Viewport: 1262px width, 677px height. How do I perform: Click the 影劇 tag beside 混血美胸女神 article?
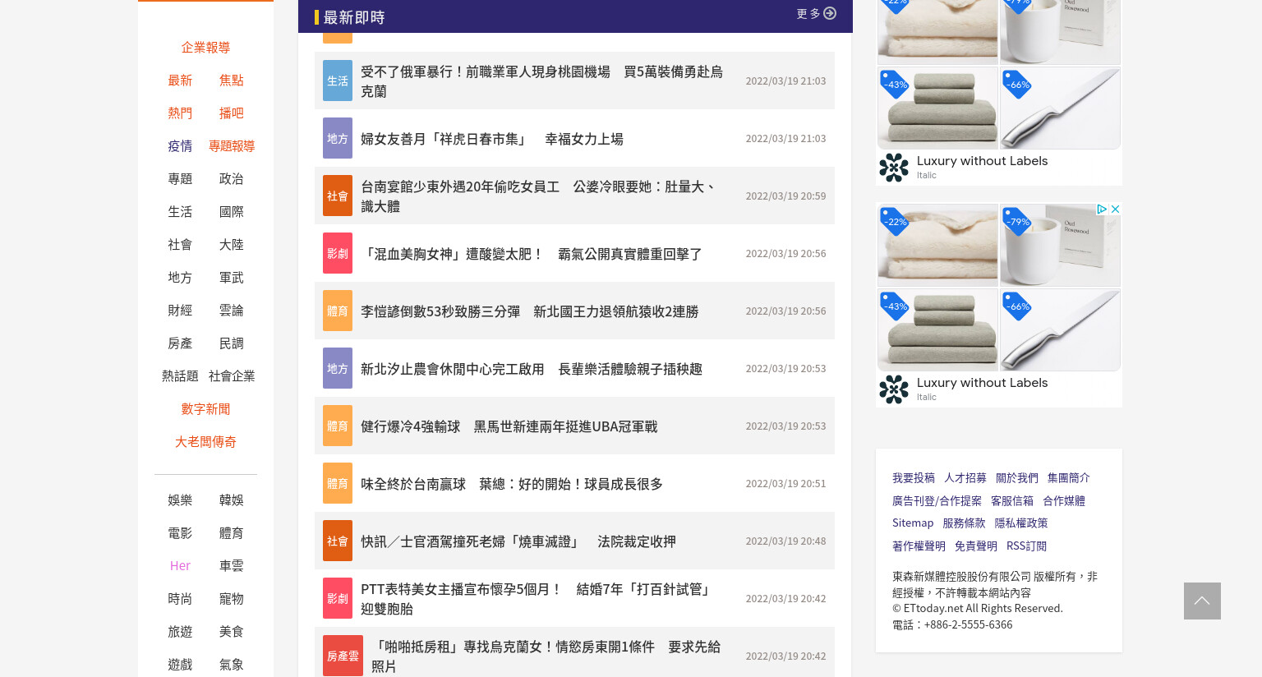click(338, 253)
